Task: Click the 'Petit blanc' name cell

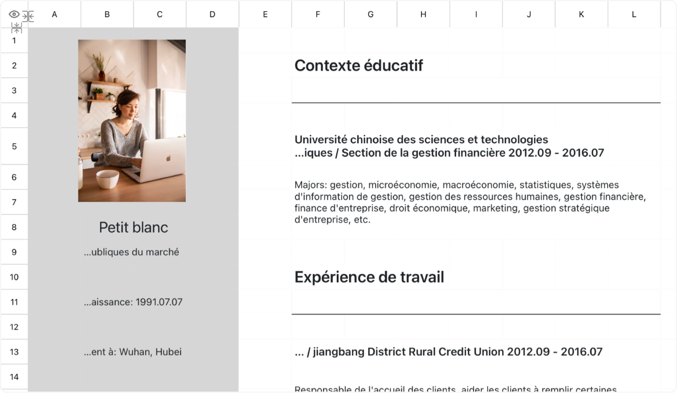Action: (x=133, y=227)
